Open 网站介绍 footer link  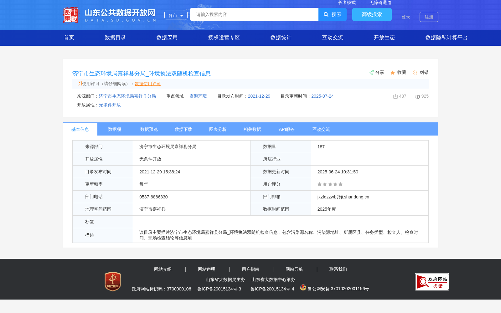click(x=163, y=269)
